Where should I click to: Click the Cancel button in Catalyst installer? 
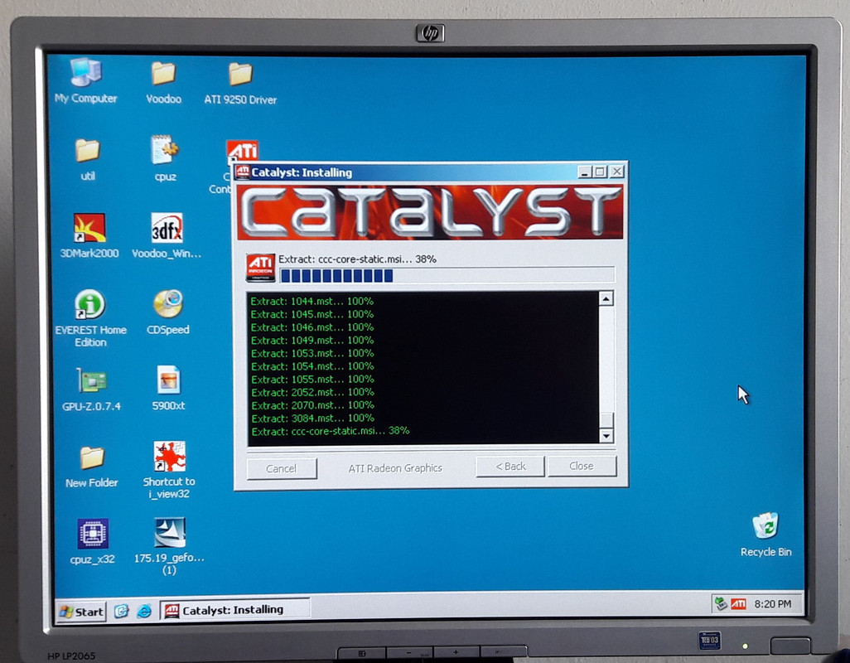282,468
